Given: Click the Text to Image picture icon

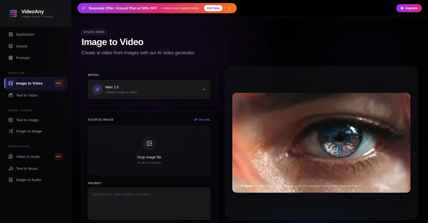Looking at the screenshot, I should (x=11, y=120).
